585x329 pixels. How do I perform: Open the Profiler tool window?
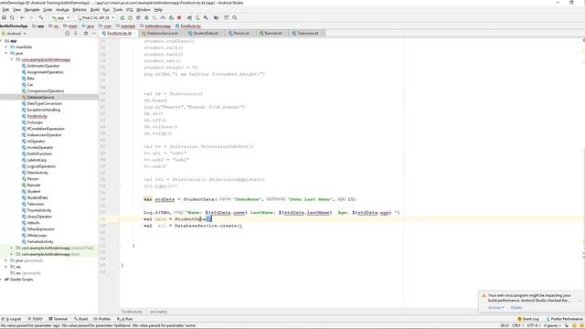pos(101,319)
